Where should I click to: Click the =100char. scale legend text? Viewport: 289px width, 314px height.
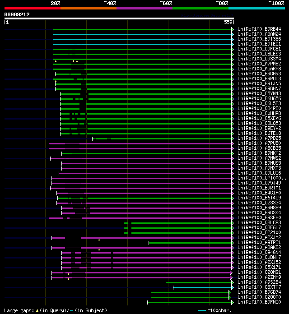219,310
